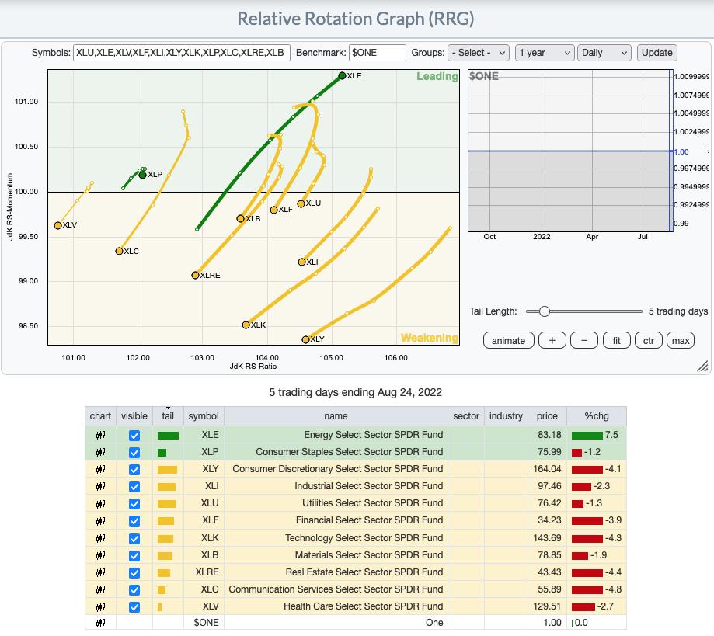Open the chart icon for XLF row
Screen dimensions: 714x636
101,520
